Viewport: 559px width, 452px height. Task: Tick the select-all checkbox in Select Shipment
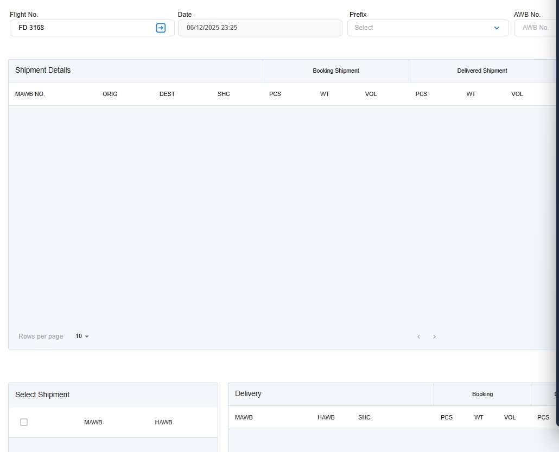pos(24,422)
